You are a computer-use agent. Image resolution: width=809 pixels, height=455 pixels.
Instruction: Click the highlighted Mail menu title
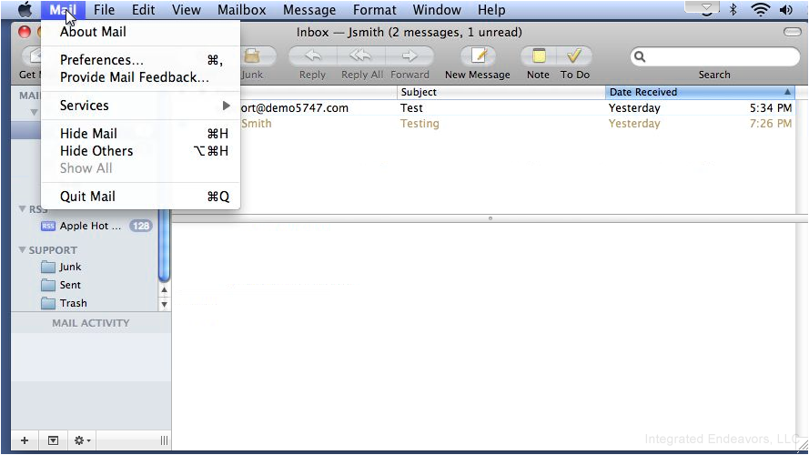click(63, 10)
